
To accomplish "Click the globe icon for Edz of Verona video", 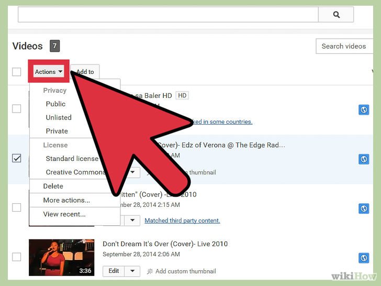I will [x=364, y=159].
